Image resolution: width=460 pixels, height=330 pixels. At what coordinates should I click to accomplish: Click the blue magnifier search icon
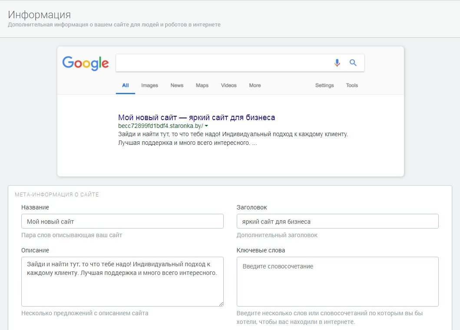coord(353,63)
